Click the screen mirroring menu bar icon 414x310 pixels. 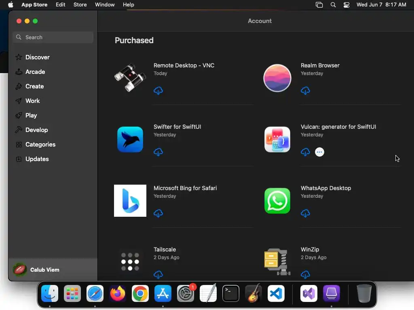[319, 5]
